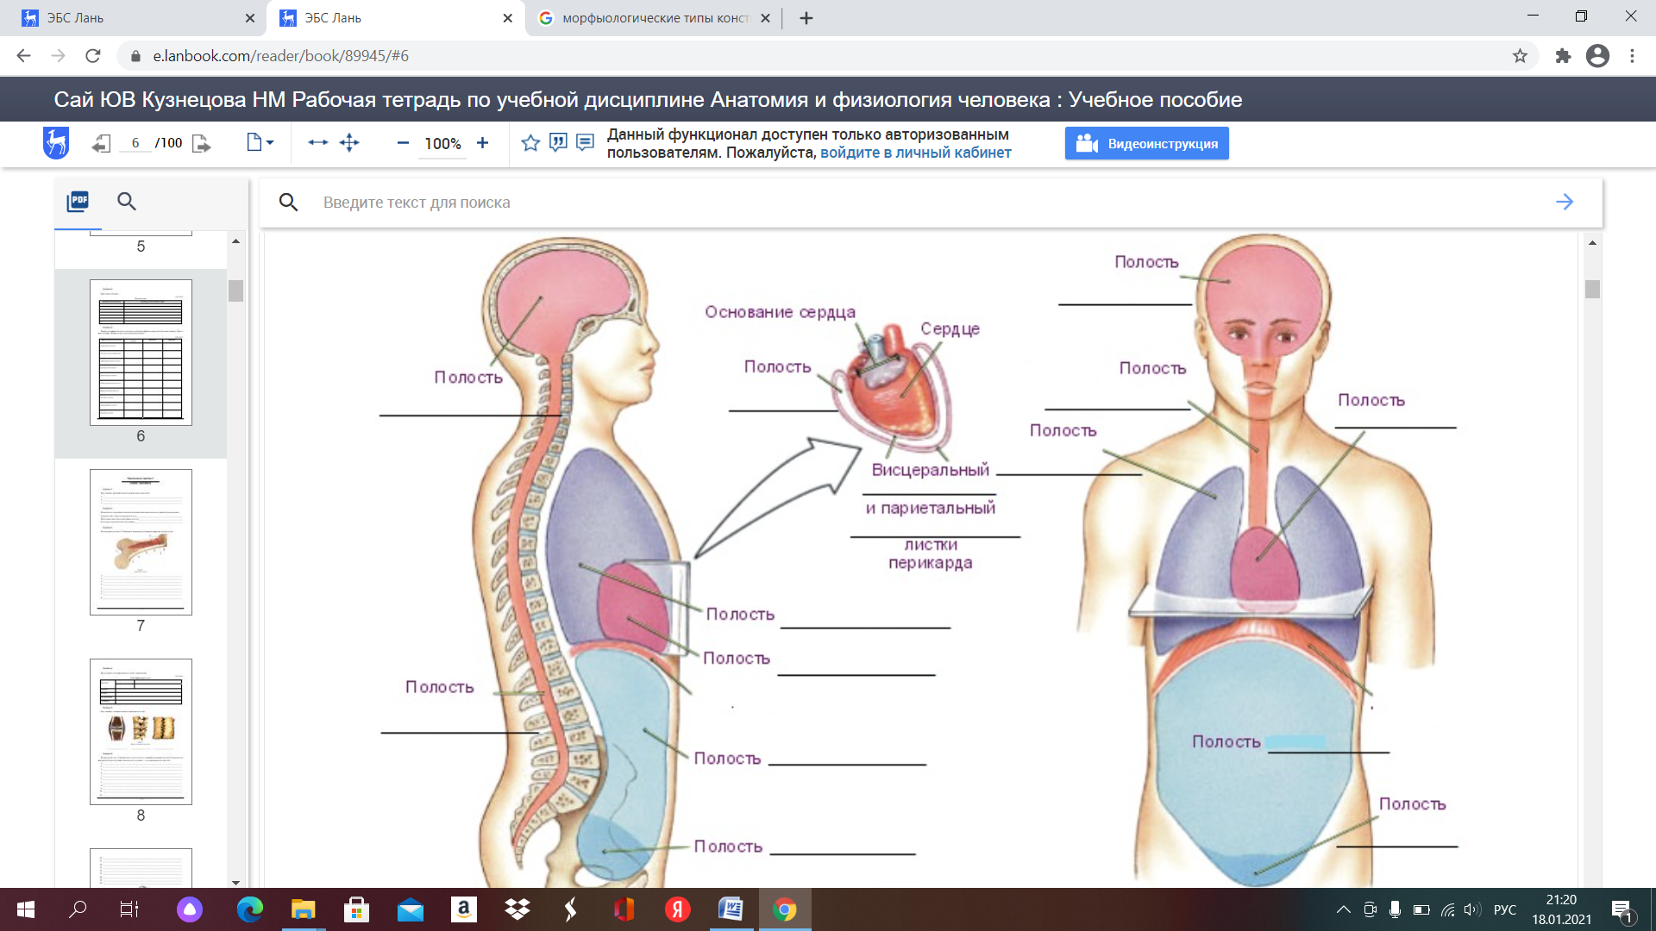Screen dimensions: 1656x931
Task: Click the document scroll-up arrow
Action: [x=1592, y=243]
